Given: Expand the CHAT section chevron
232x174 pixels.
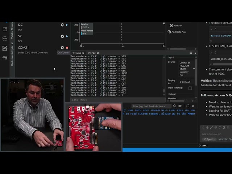Looking at the screenshot, I should pos(200,146).
